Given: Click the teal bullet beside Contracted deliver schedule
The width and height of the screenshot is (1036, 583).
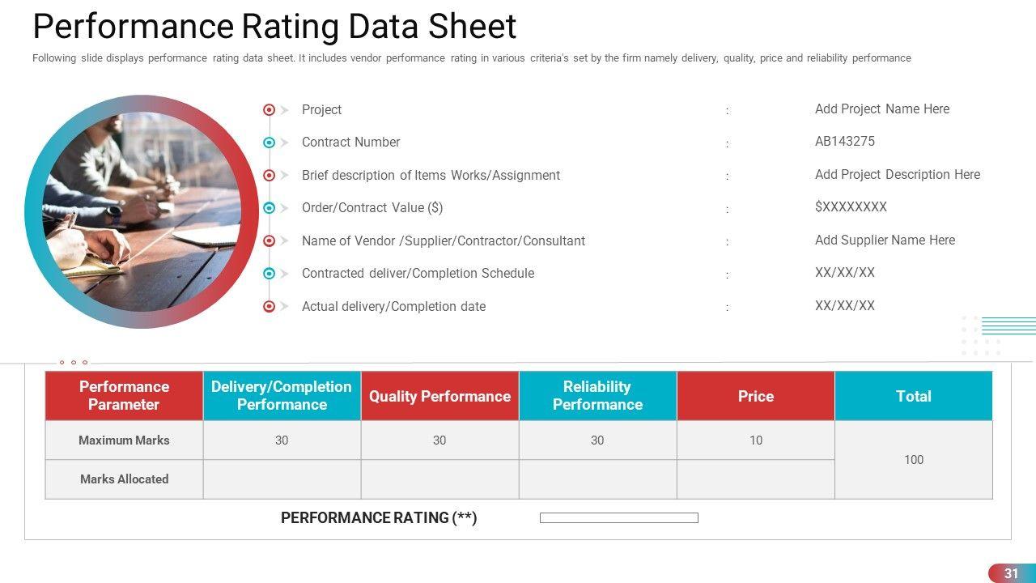Looking at the screenshot, I should pyautogui.click(x=269, y=274).
